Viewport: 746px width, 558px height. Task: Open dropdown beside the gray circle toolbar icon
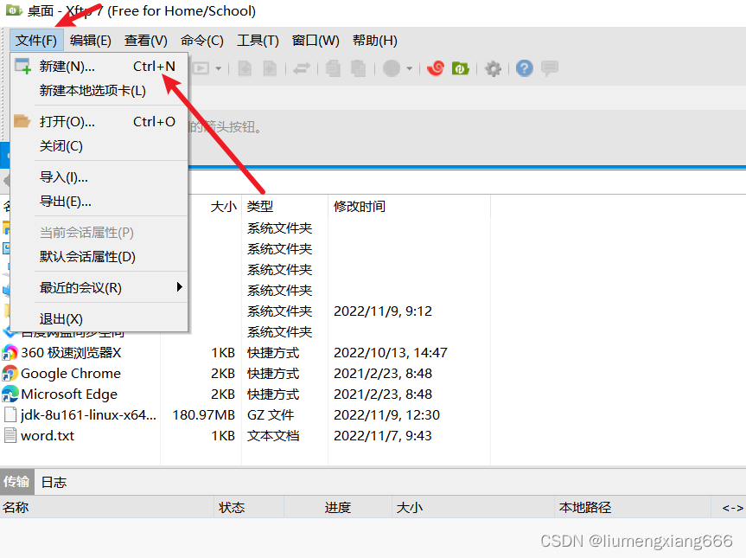point(408,68)
